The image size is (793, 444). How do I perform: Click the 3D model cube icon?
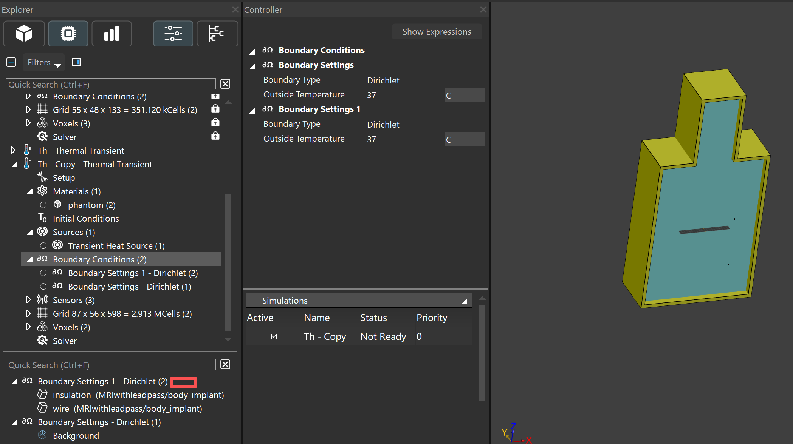coord(24,34)
